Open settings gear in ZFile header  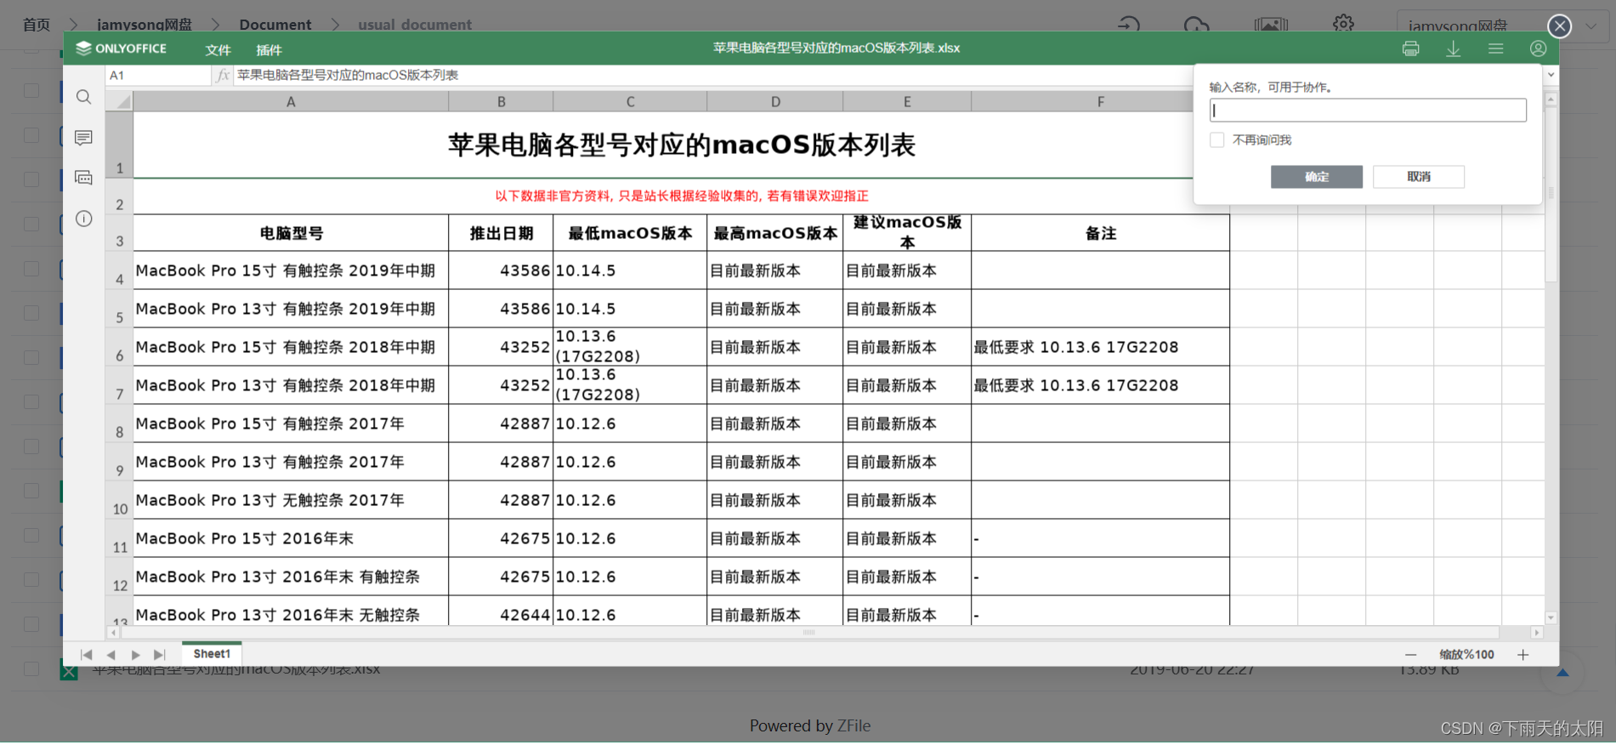pyautogui.click(x=1343, y=24)
